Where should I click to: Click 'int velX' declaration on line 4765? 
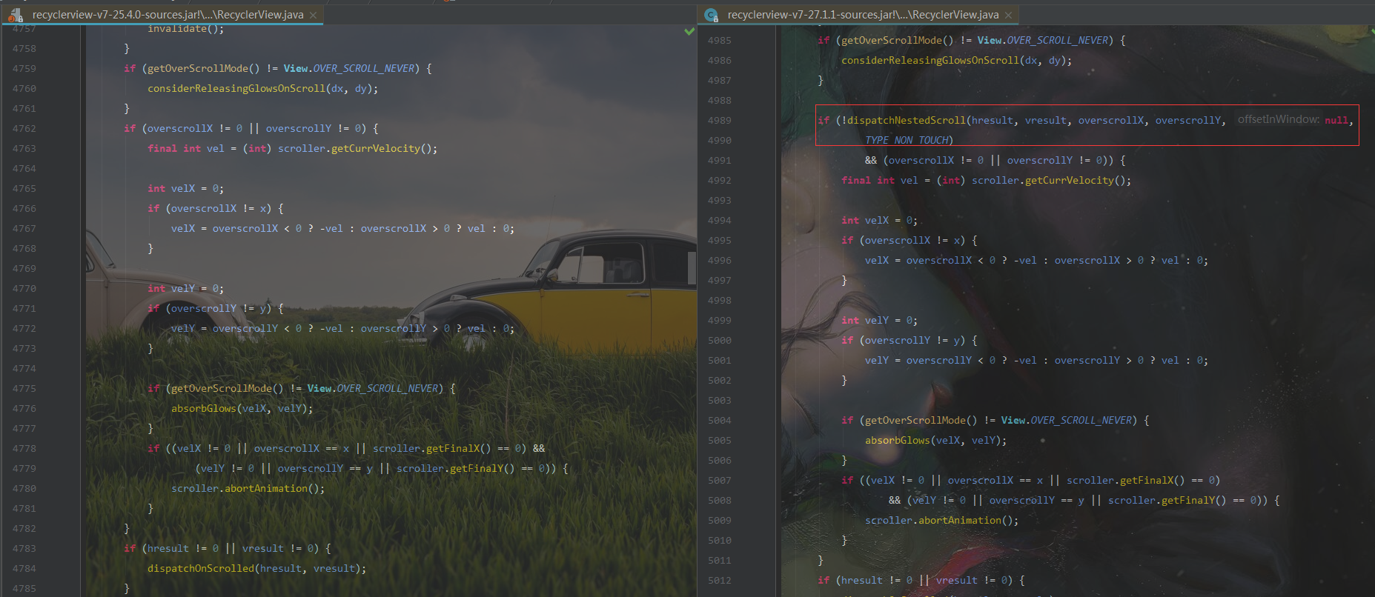[x=171, y=188]
